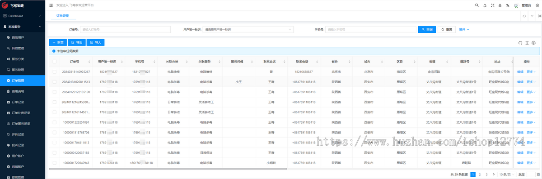The height and width of the screenshot is (179, 542).
Task: Open 师傅管理 in sidebar
Action: (23, 48)
